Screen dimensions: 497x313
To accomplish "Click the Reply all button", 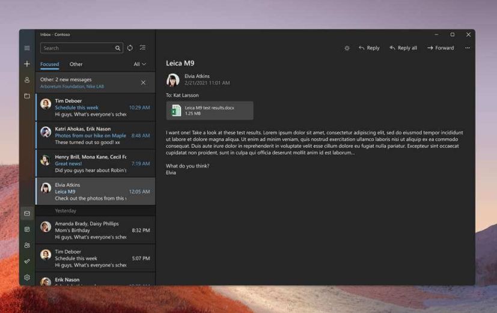I will 403,48.
